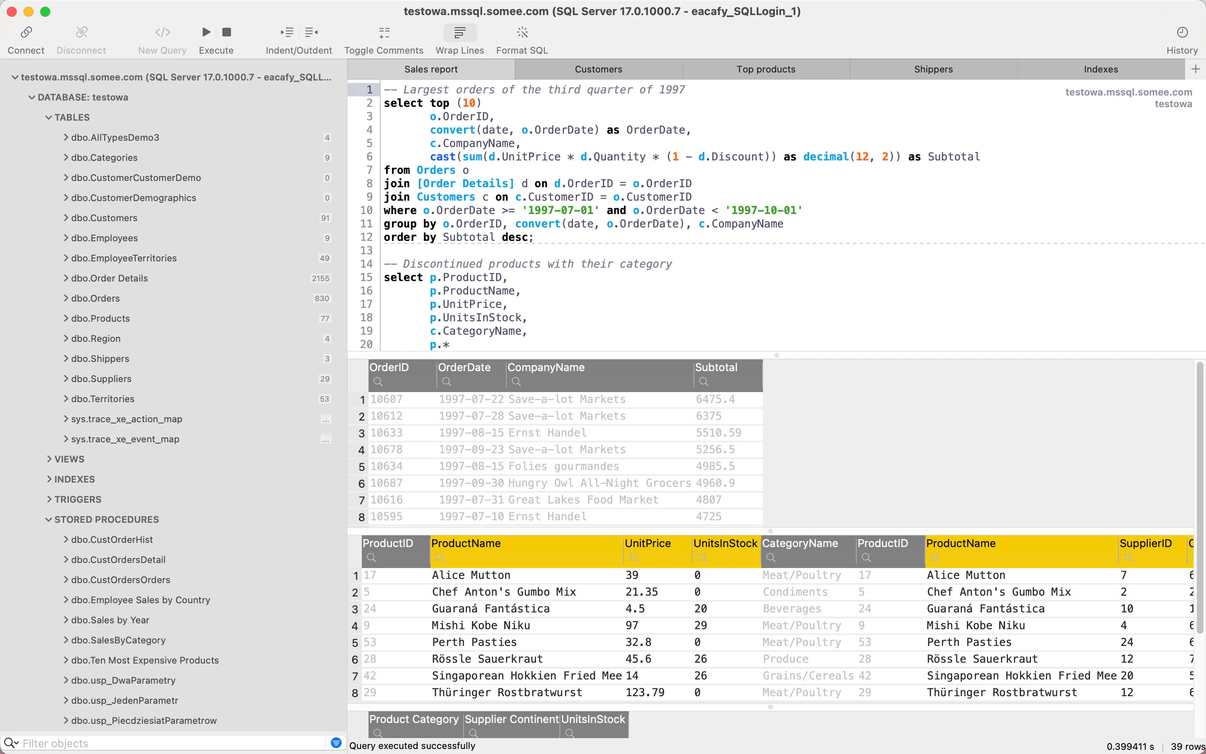1206x754 pixels.
Task: Search in the Supplier Continent column header
Action: click(474, 733)
